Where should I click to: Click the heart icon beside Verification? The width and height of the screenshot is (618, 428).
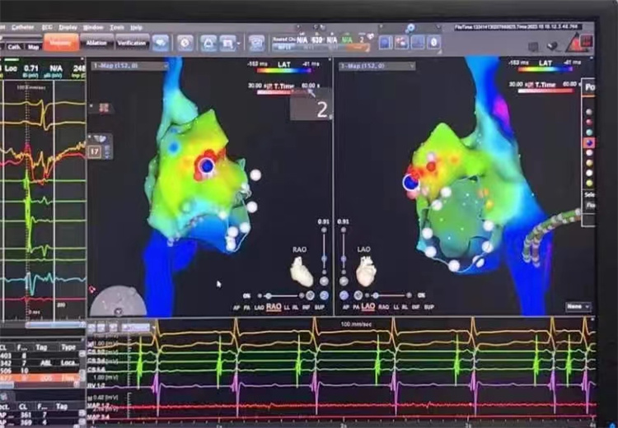(161, 43)
